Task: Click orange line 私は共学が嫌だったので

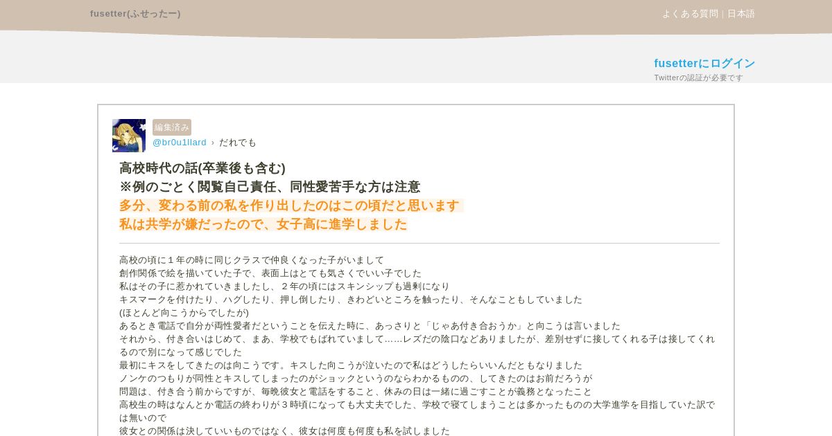Action: pyautogui.click(x=263, y=224)
